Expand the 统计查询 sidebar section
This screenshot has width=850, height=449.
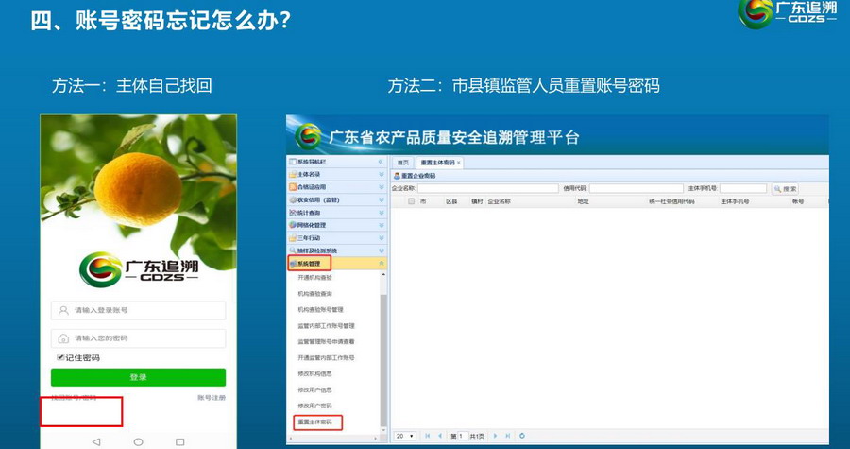(x=335, y=213)
